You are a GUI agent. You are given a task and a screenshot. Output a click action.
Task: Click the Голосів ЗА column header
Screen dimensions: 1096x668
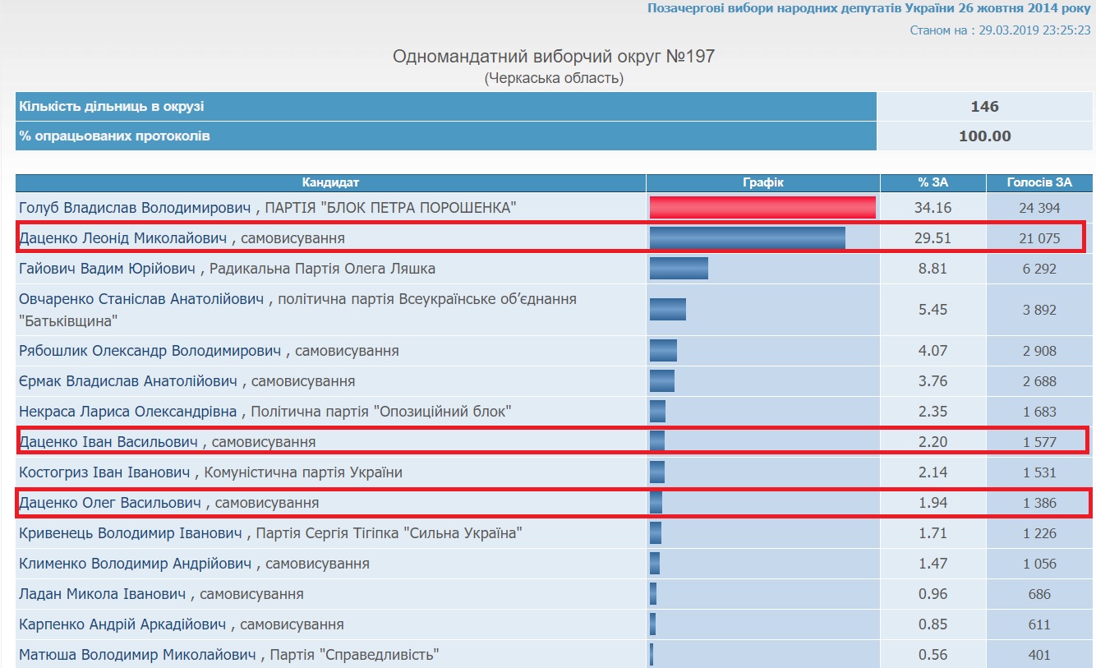coord(1039,182)
